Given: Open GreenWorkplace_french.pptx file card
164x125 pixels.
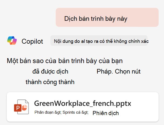Looking at the screenshot, I should click(x=83, y=107).
